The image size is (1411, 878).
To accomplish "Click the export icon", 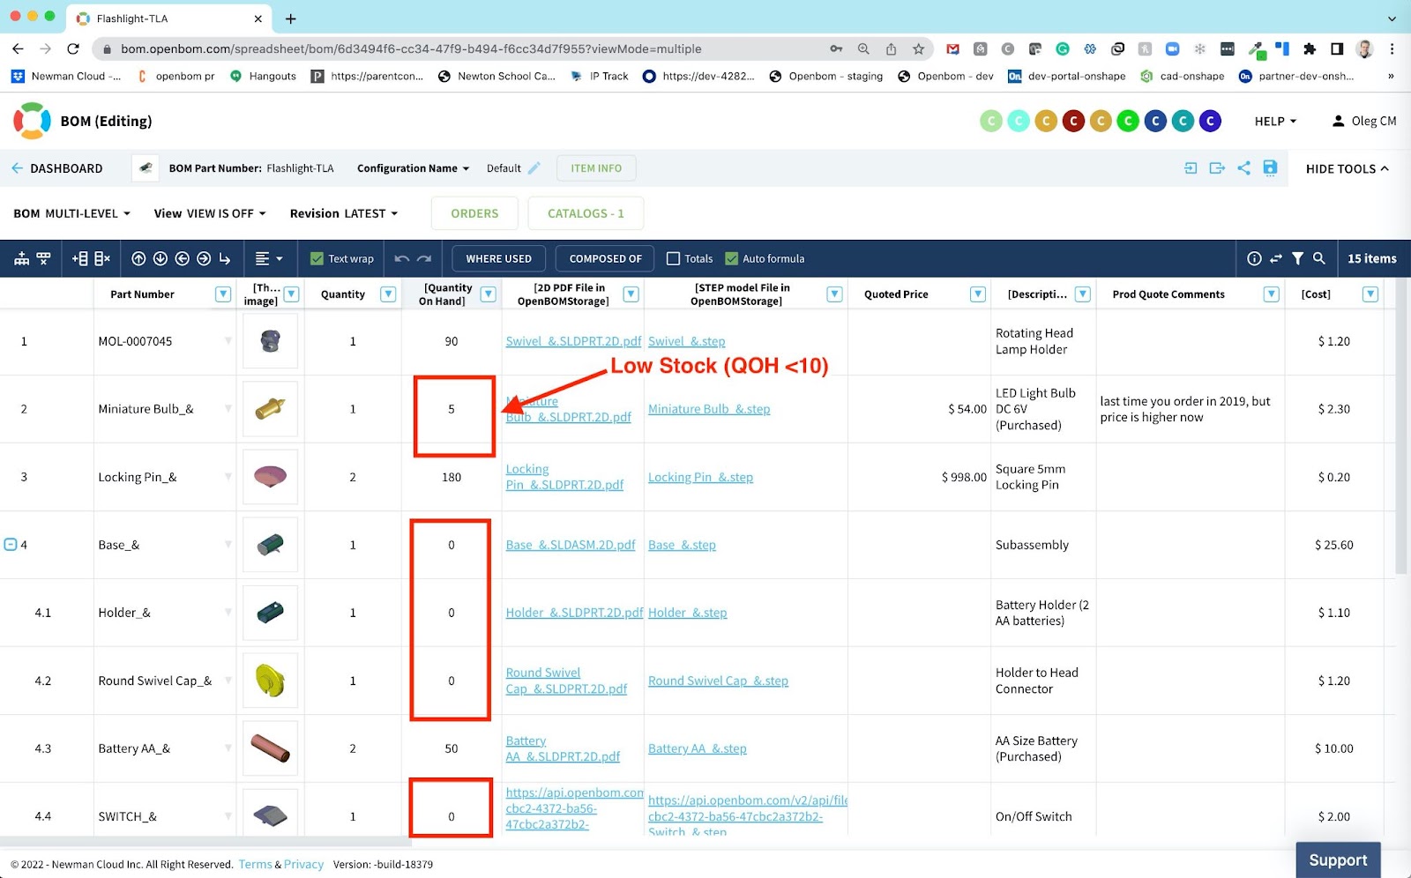I will coord(1217,168).
